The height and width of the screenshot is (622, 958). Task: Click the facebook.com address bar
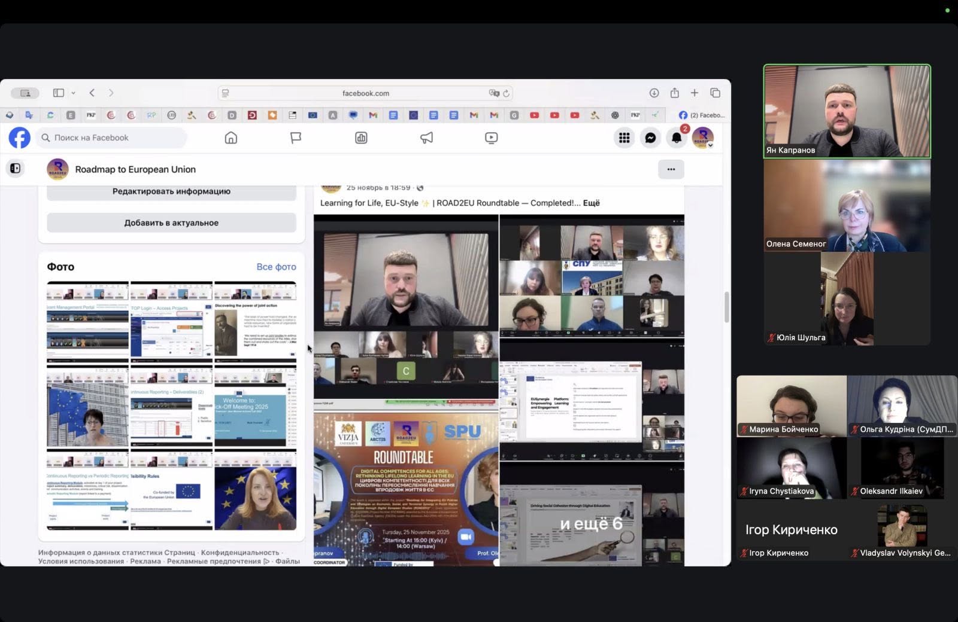tap(365, 93)
